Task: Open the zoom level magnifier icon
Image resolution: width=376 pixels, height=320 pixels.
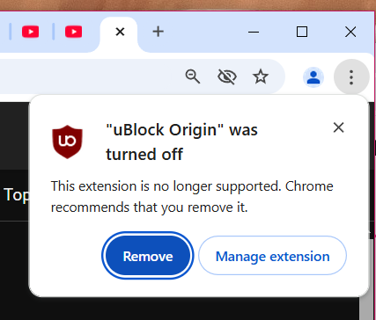Action: point(193,76)
